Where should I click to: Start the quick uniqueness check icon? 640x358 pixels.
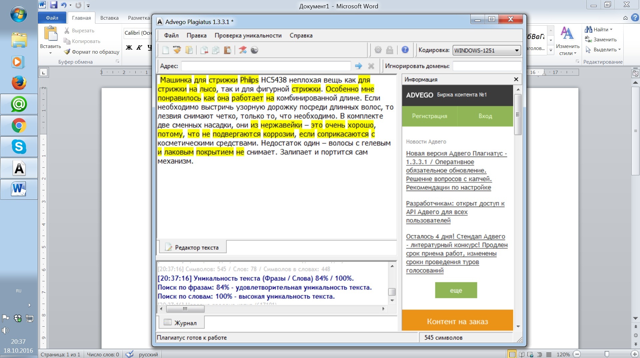243,50
